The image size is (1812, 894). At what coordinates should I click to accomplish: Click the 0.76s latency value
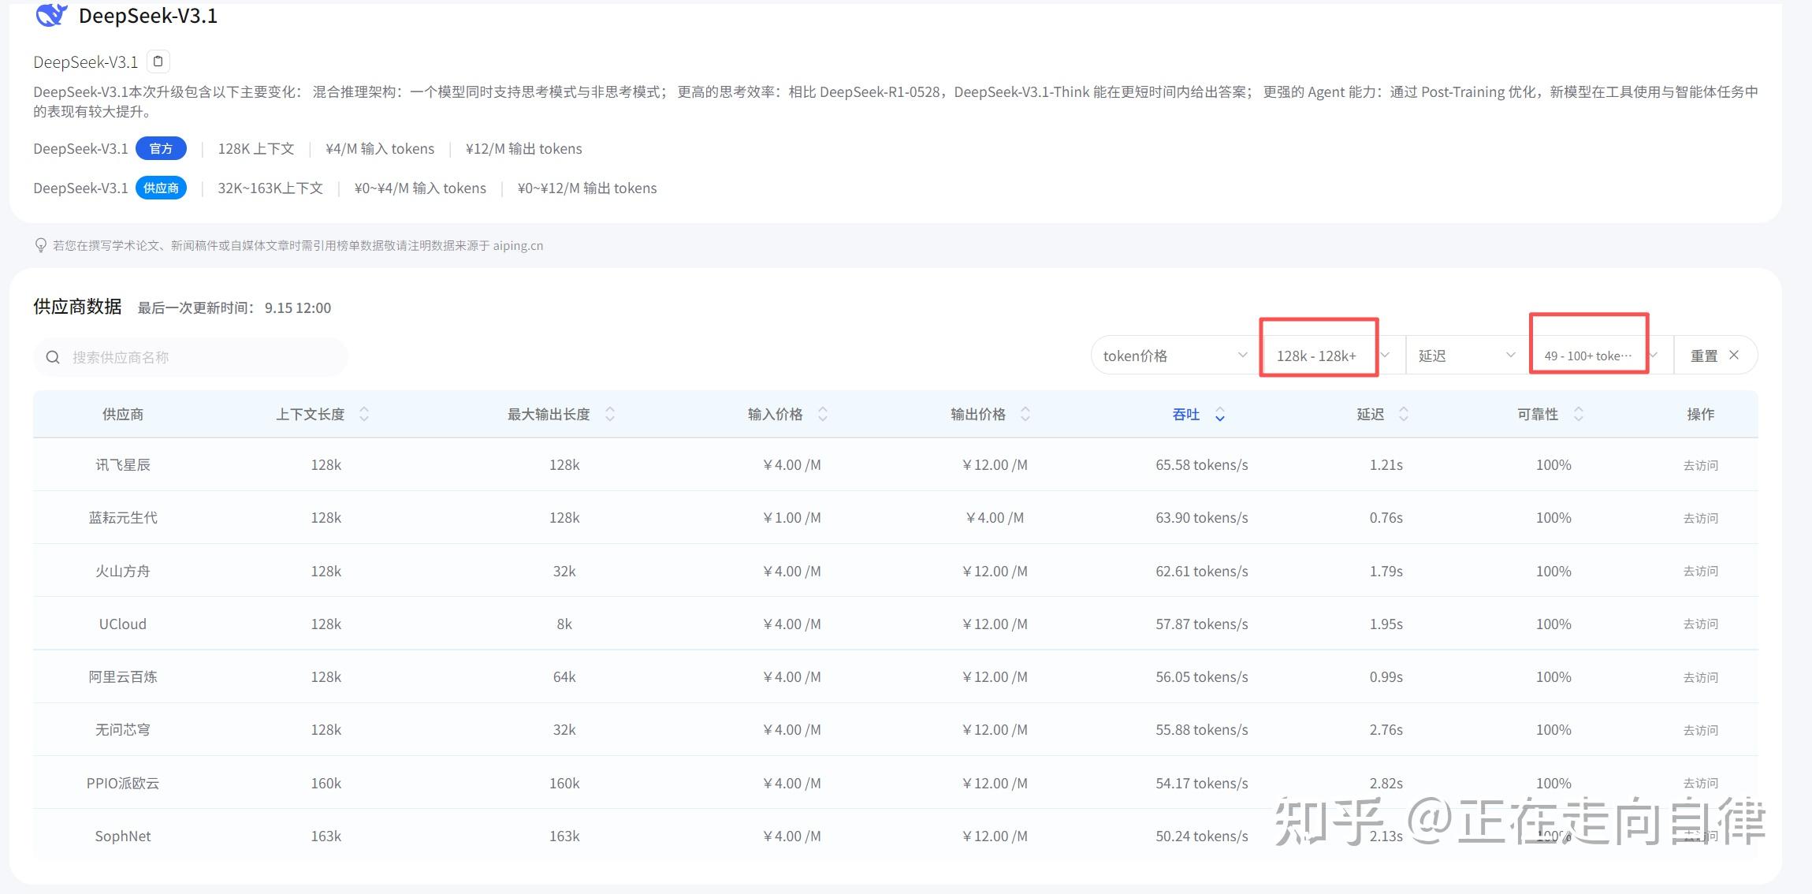tap(1386, 517)
